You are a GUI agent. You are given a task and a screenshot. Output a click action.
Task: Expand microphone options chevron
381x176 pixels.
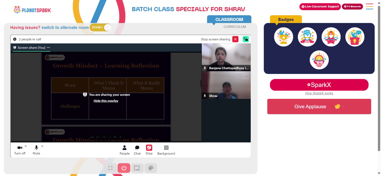coord(42,146)
